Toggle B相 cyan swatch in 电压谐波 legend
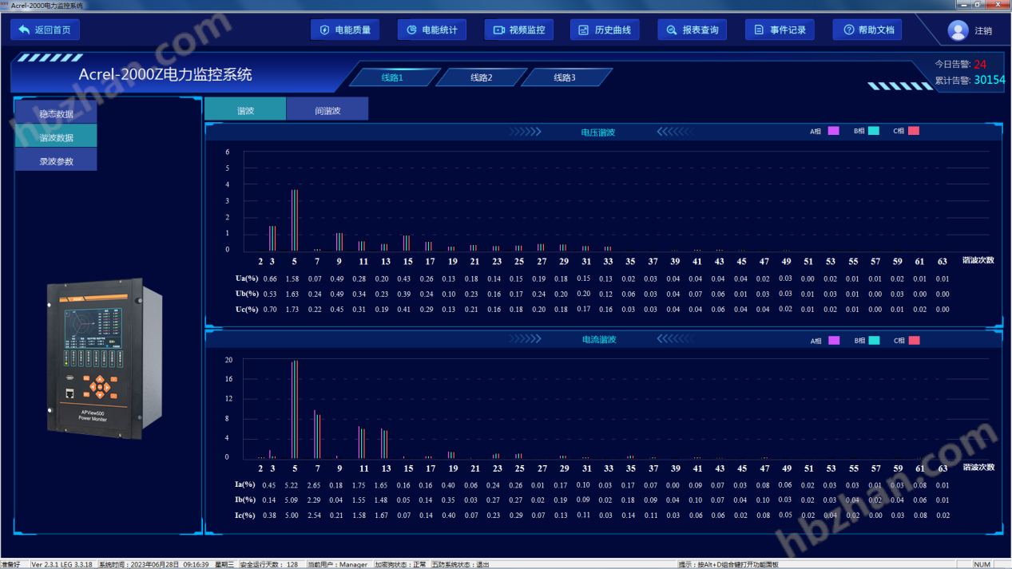Image resolution: width=1012 pixels, height=569 pixels. [874, 131]
